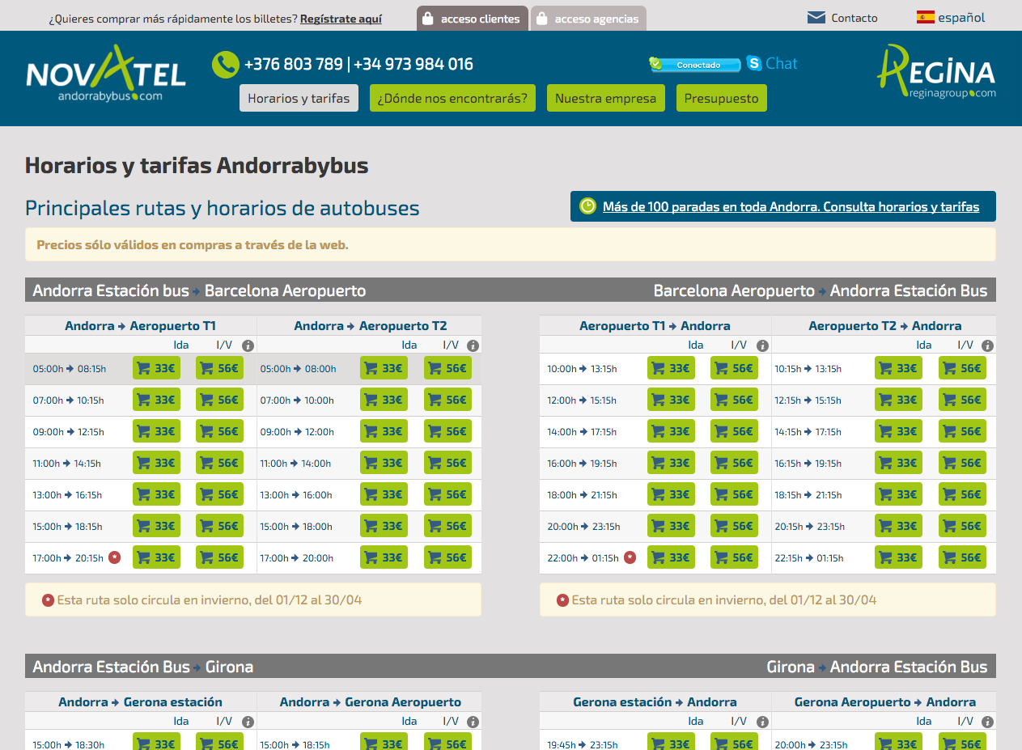The width and height of the screenshot is (1022, 750).
Task: Open the Más de 100 paradas link
Action: (x=791, y=206)
